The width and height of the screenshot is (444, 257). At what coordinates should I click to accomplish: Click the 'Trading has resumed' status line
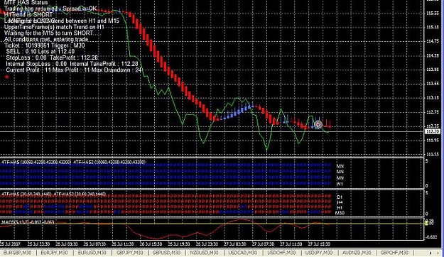[x=50, y=9]
